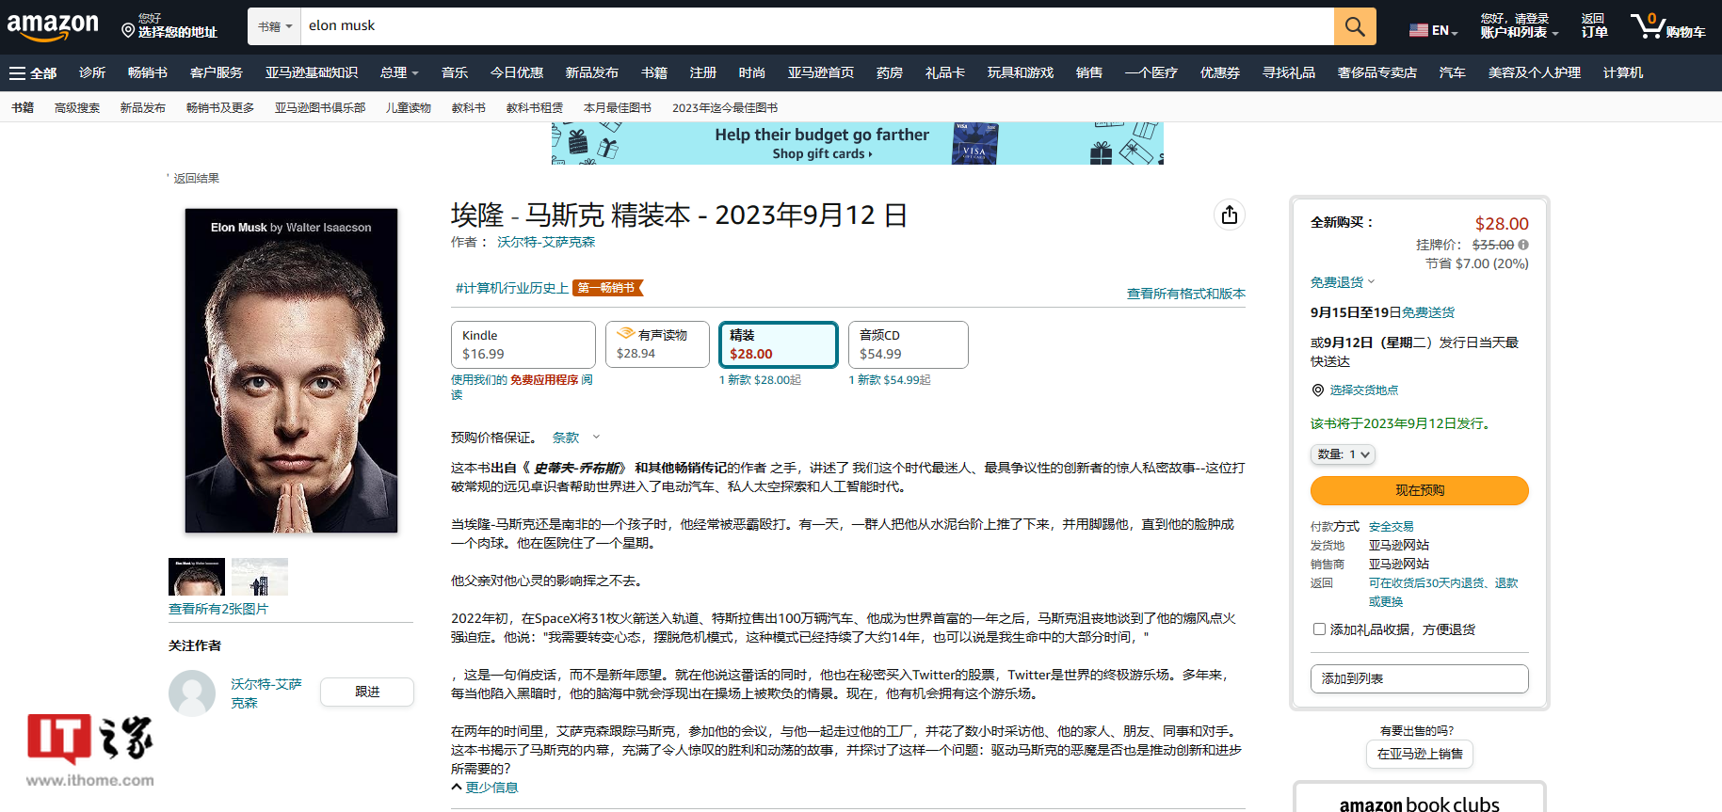
Task: Click the 现在预购 pre-order button
Action: (x=1419, y=490)
